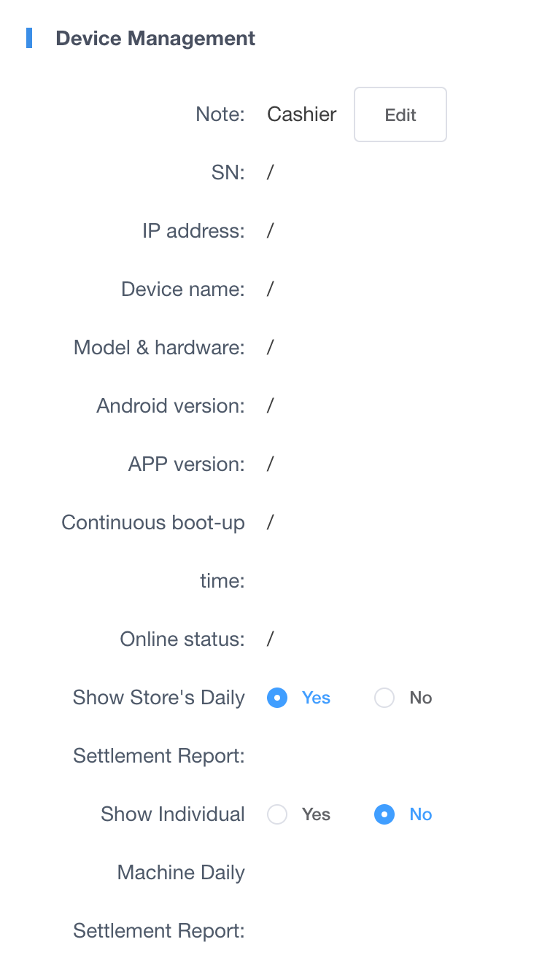Click the Device Management section heading
The height and width of the screenshot is (958, 550).
155,39
